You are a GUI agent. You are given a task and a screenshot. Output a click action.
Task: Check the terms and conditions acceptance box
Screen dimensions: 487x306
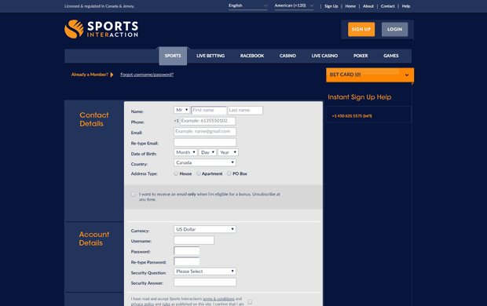pyautogui.click(x=250, y=301)
